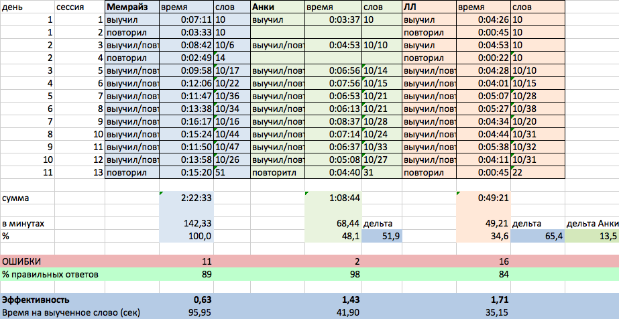
Task: Click the blue delta cell 65,4
Action: click(x=538, y=236)
